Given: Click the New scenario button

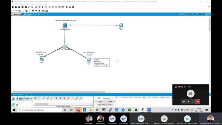Looking at the screenshot, I should pos(100,101).
